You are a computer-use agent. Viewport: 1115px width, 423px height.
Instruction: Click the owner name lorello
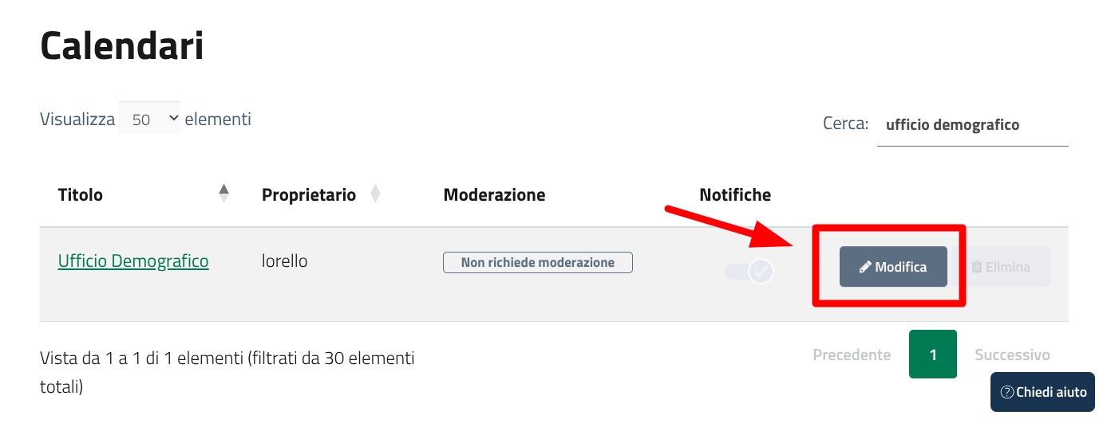point(284,261)
